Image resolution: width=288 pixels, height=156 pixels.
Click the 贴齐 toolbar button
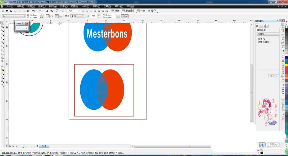pos(152,11)
